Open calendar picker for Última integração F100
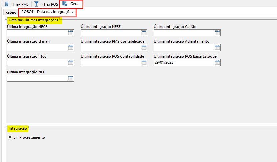Viewport: 277px width, 162px height. coord(71,63)
